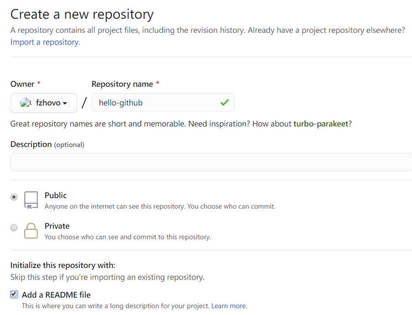Screen dimensions: 412x315
Task: Click the caret arrow beside fzhovo
Action: coord(65,103)
